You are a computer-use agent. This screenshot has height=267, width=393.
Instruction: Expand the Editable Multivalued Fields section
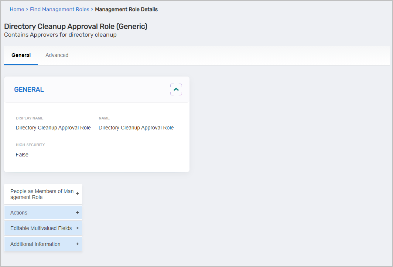pos(41,228)
